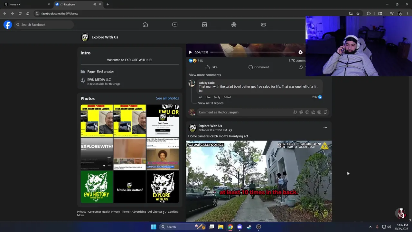Open Facebook Groups icon
Image resolution: width=412 pixels, height=232 pixels.
(x=234, y=25)
